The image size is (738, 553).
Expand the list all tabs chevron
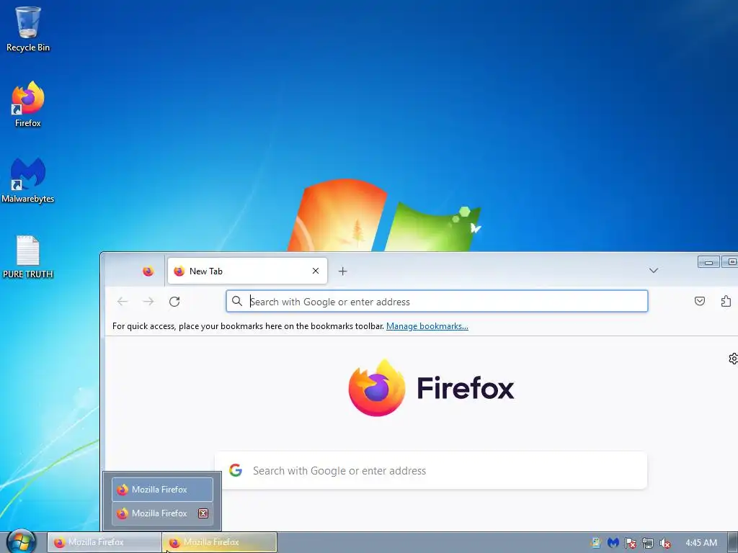(x=653, y=271)
